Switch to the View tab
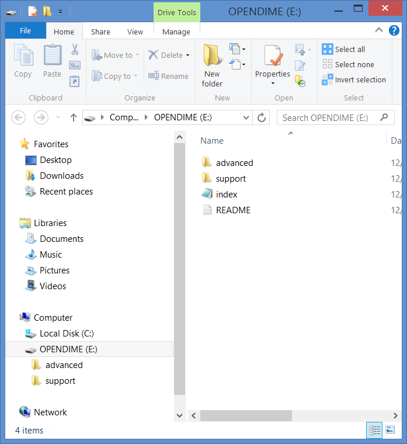The height and width of the screenshot is (444, 407). tap(135, 32)
